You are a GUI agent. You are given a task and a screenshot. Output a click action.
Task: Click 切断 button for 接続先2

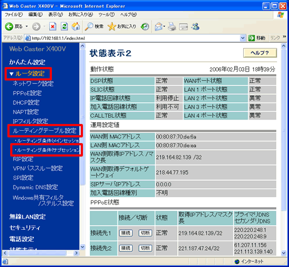pos(146,248)
